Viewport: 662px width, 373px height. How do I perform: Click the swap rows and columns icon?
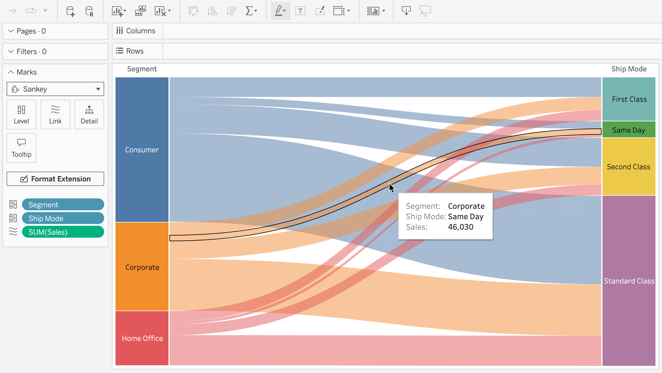[x=193, y=11]
